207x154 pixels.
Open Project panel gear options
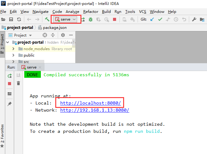coord(63,35)
